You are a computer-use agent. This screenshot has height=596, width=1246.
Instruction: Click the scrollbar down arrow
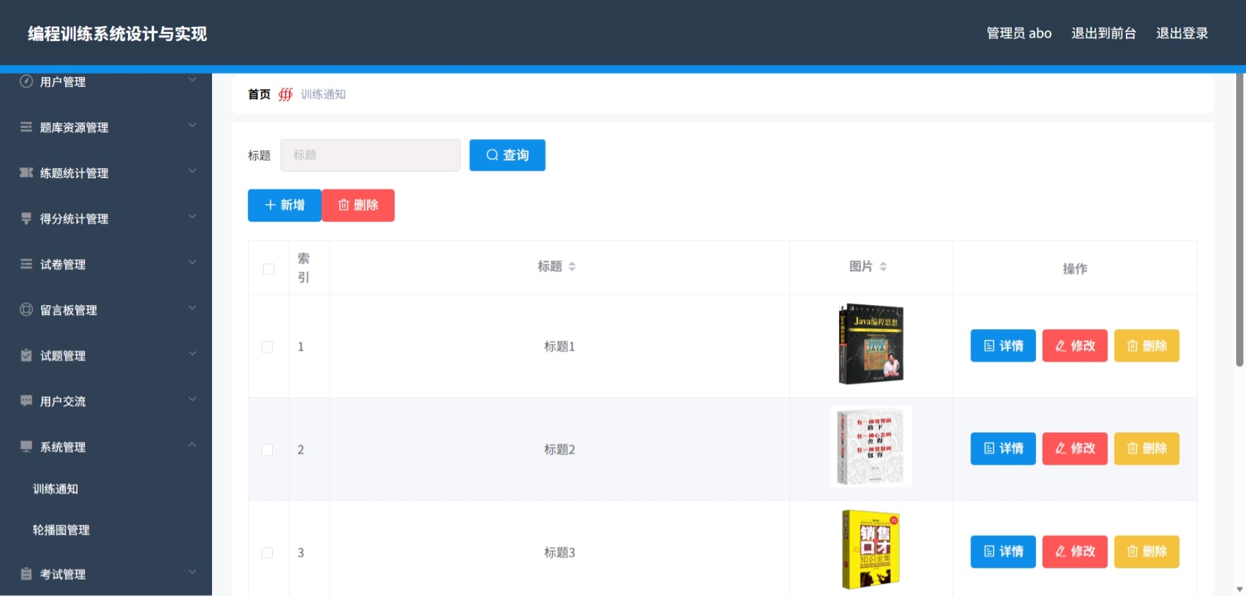(x=1240, y=589)
